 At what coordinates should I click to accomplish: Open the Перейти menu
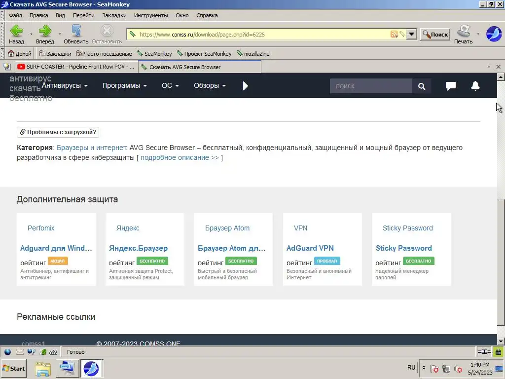point(83,15)
